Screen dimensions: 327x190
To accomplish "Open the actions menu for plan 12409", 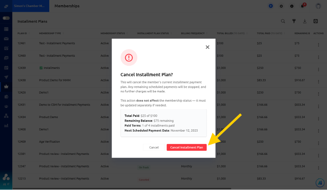I will click(x=318, y=143).
